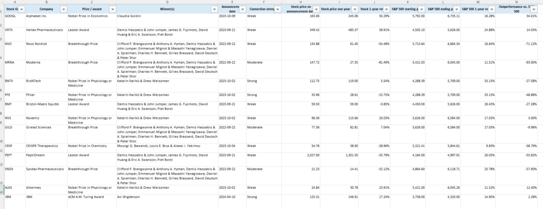This screenshot has width=543, height=209.
Task: Select column L header
Action: tap(443, 2)
